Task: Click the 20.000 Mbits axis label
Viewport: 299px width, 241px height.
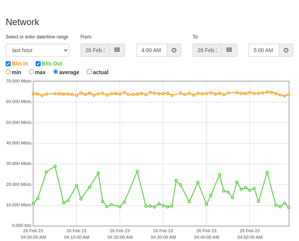Action: 19,184
